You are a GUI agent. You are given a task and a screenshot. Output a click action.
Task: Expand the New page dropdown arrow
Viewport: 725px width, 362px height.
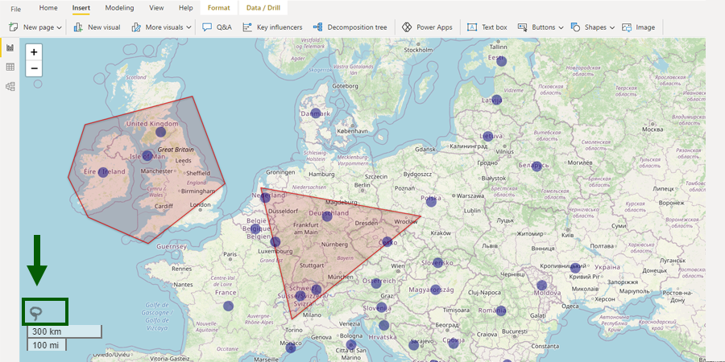59,27
